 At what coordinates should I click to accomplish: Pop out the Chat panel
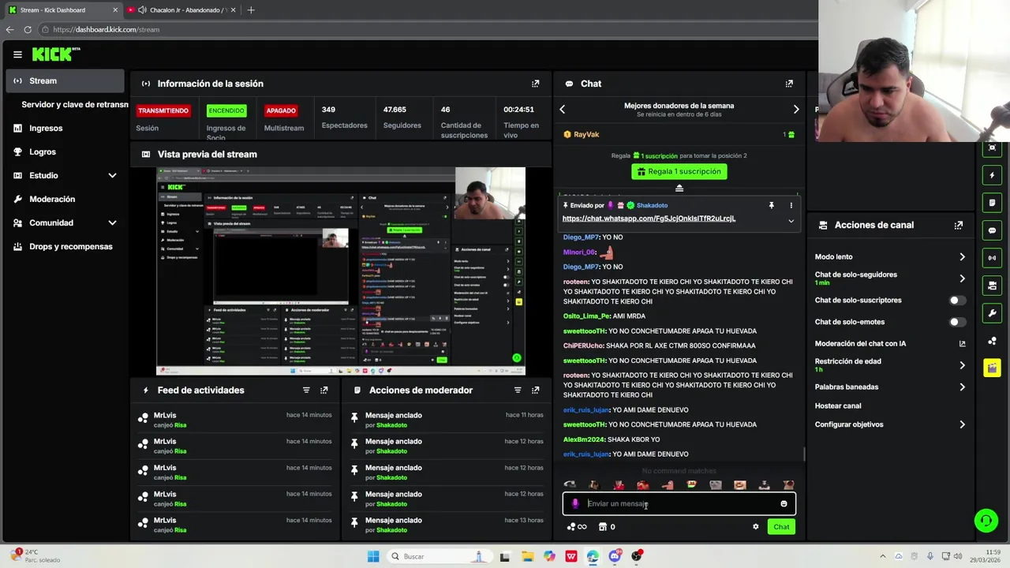[789, 84]
